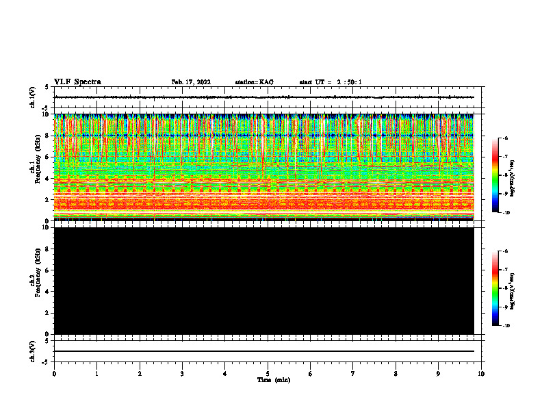Click the -5 tick on ch.1(V) axis
Viewport: 542px width, 419px height.
(46, 108)
